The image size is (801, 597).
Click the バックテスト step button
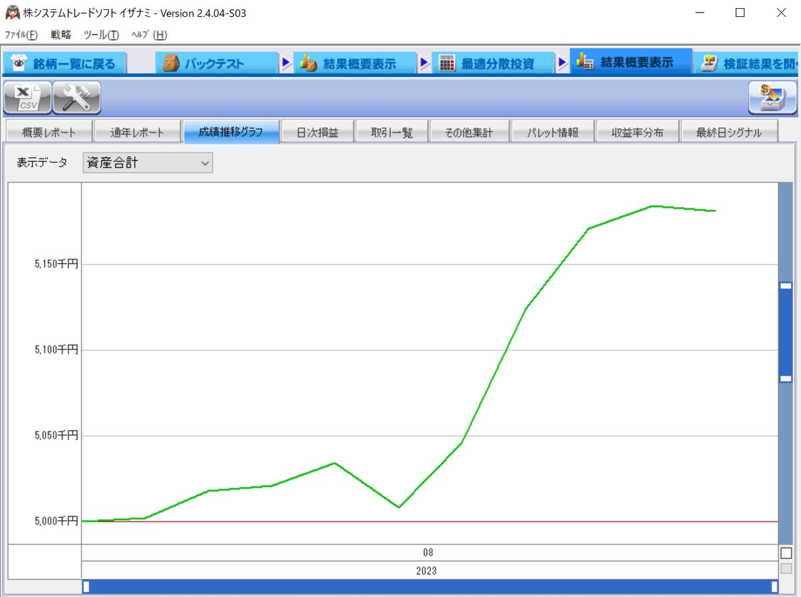tap(217, 63)
